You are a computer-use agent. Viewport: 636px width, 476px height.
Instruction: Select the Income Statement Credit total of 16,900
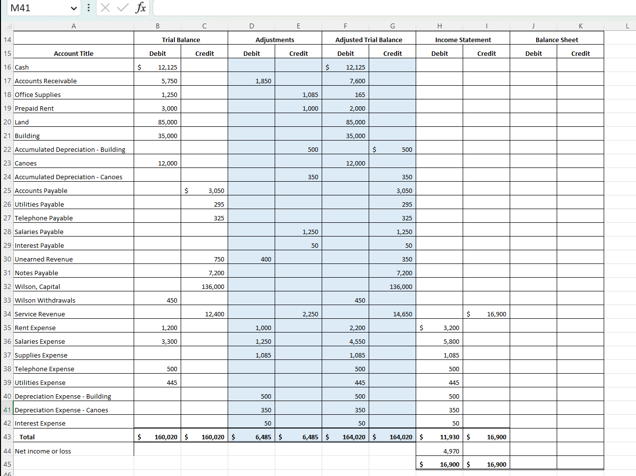(x=486, y=436)
